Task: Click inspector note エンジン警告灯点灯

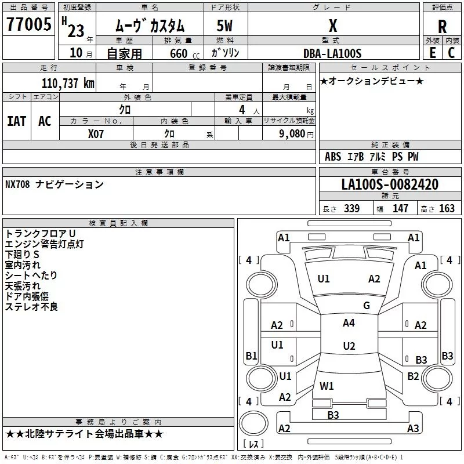Action: pyautogui.click(x=45, y=244)
